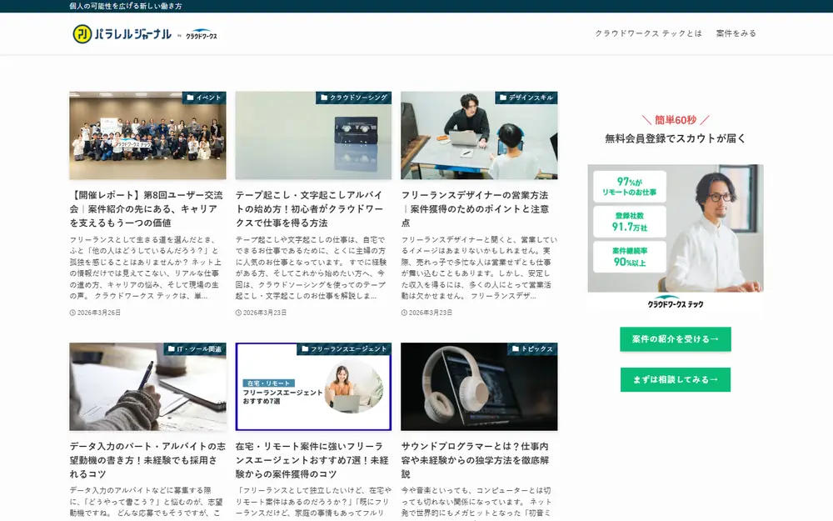Open the データ入力 志望動機 article title
The width and height of the screenshot is (833, 521).
tap(147, 460)
